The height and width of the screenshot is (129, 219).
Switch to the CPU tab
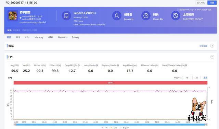[27, 37]
